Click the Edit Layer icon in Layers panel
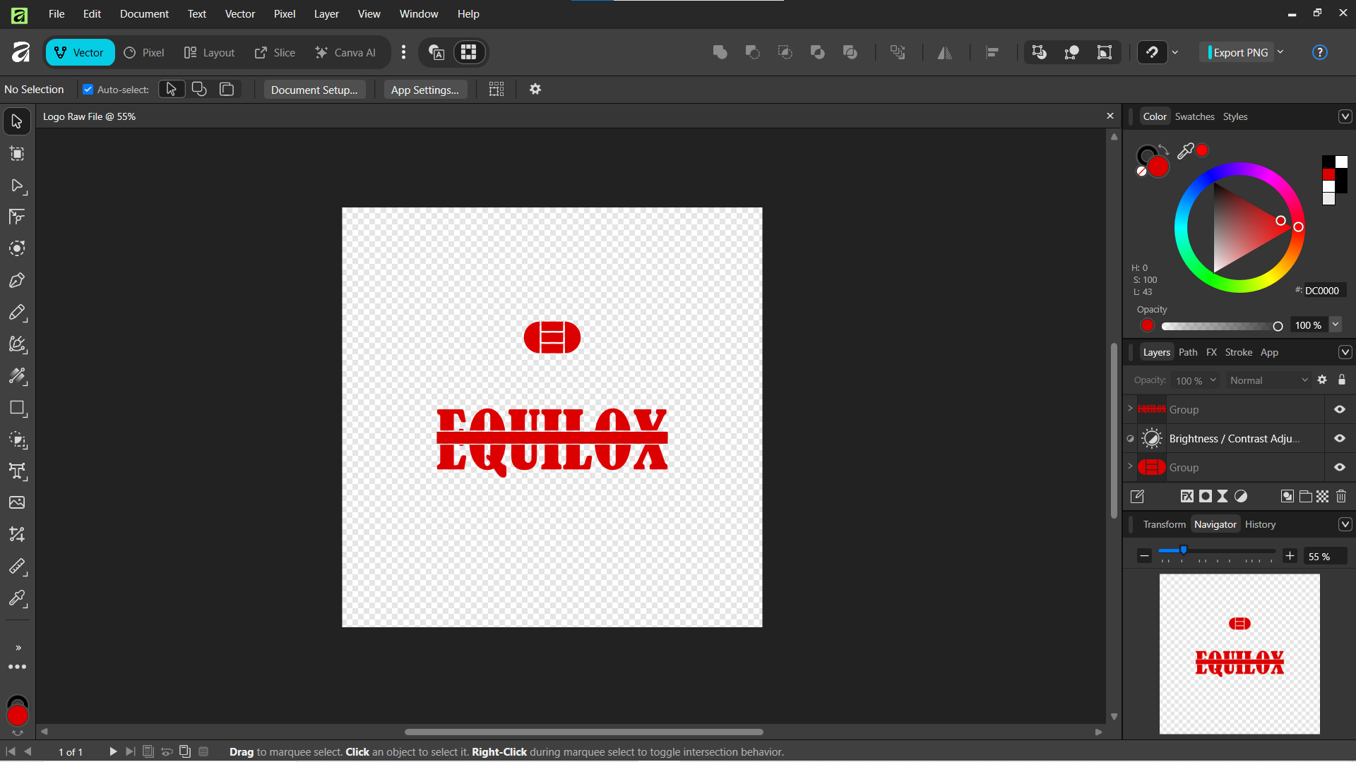This screenshot has height=762, width=1356. pos(1137,496)
